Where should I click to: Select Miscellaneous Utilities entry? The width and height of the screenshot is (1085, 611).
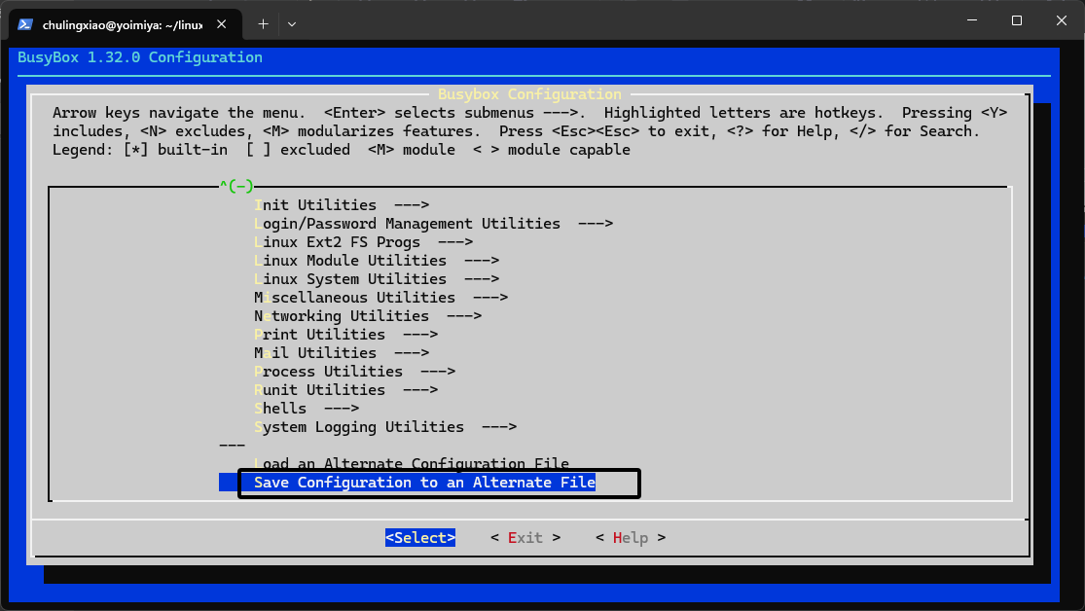(x=381, y=298)
